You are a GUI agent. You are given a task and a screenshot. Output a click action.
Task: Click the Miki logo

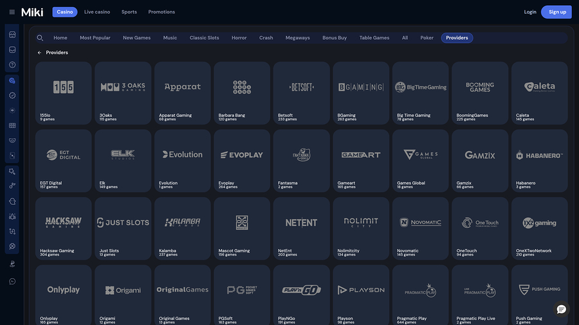32,12
